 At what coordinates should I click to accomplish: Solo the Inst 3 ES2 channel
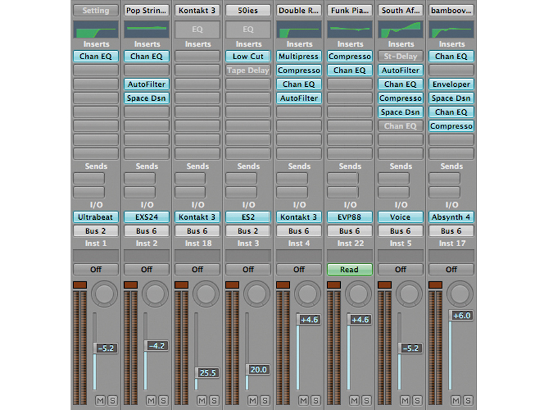(x=265, y=400)
